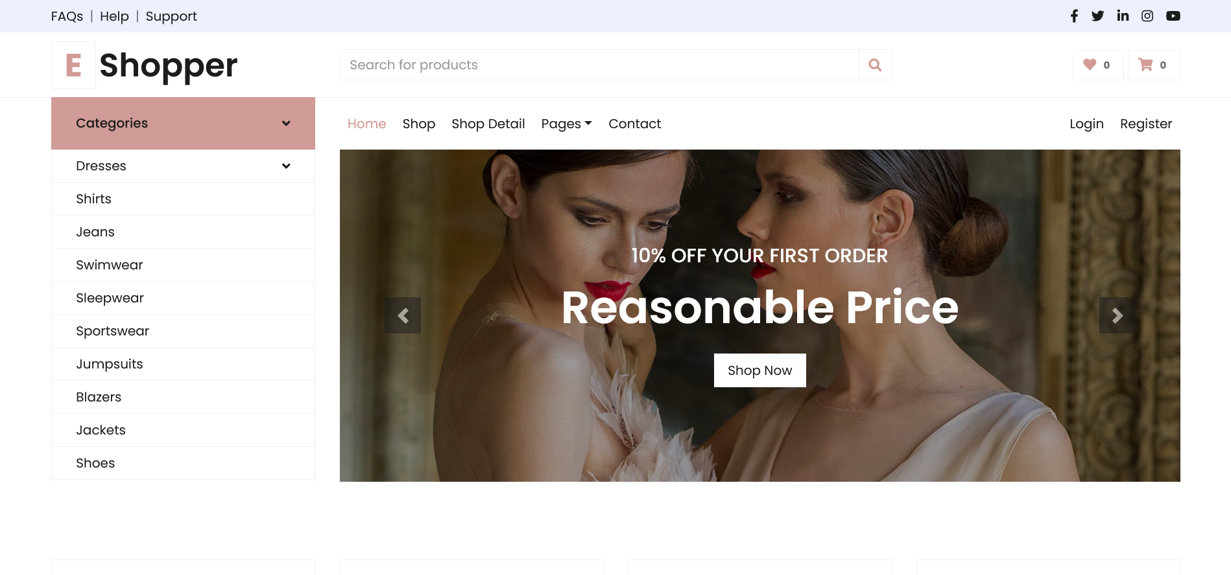Expand the Dresses category submenu

pyautogui.click(x=286, y=166)
